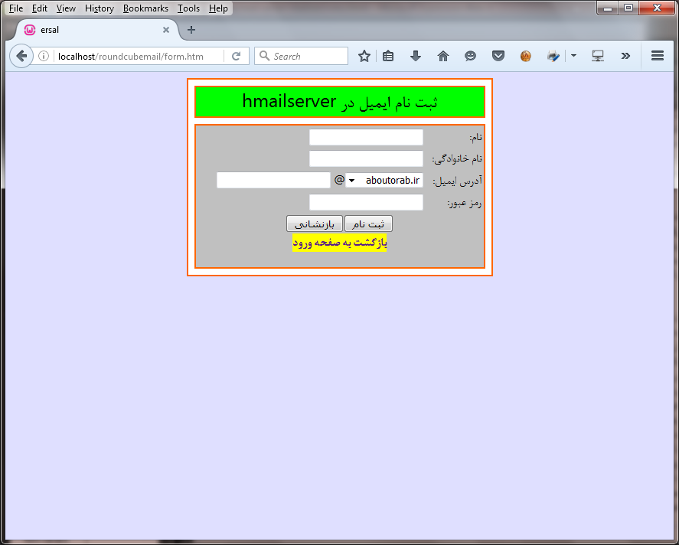Follow the بازگشت به صفحه ورود link

(339, 243)
